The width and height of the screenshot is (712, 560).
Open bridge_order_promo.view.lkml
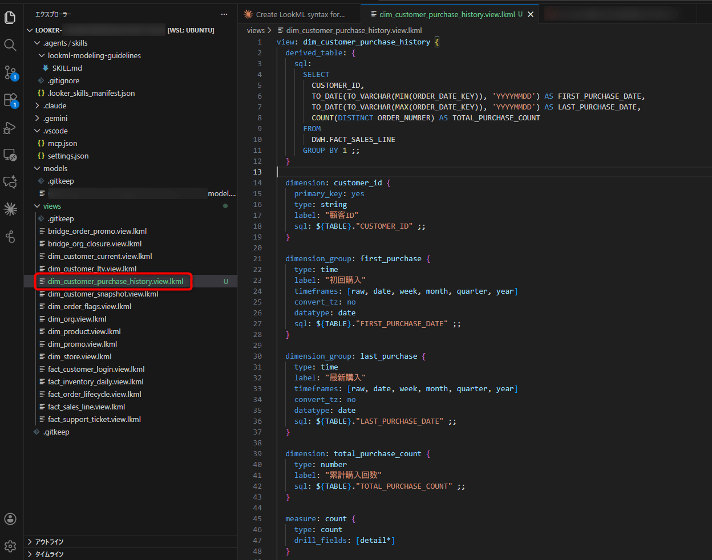coord(131,231)
